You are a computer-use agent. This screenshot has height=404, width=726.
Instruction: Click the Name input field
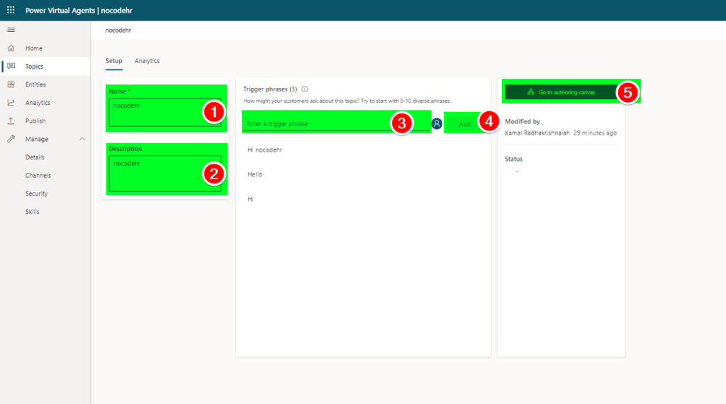pyautogui.click(x=164, y=112)
